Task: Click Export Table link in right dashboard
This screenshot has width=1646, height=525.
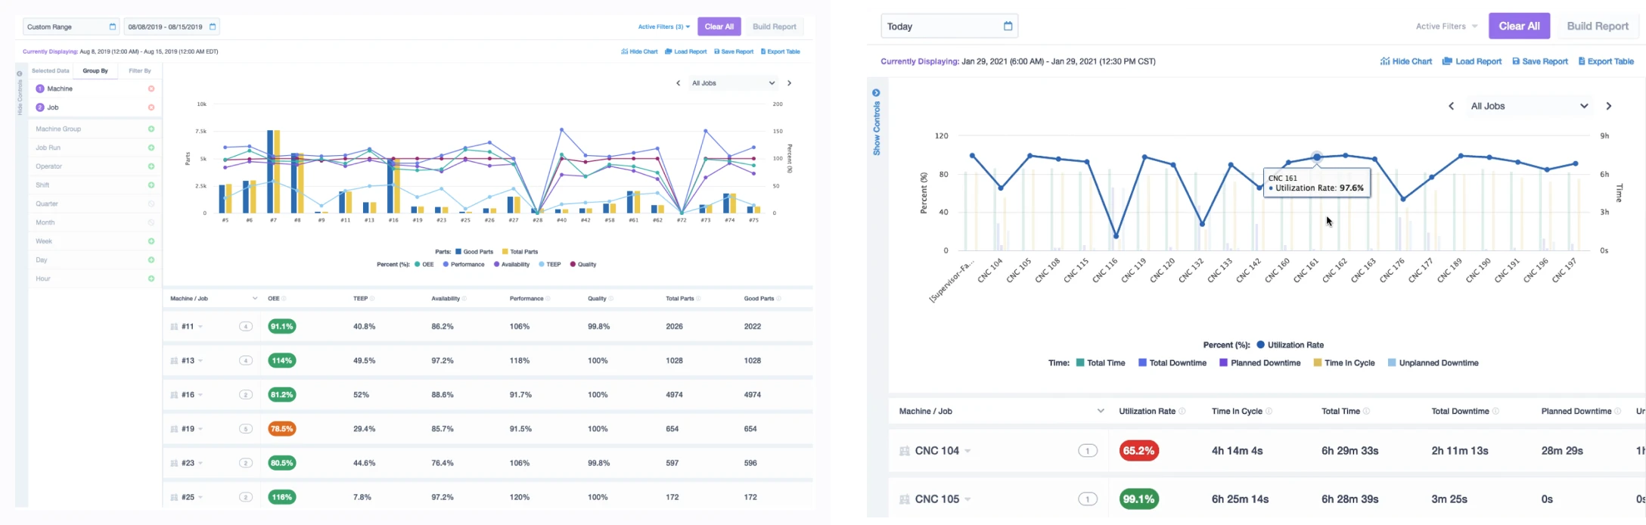Action: tap(1606, 61)
